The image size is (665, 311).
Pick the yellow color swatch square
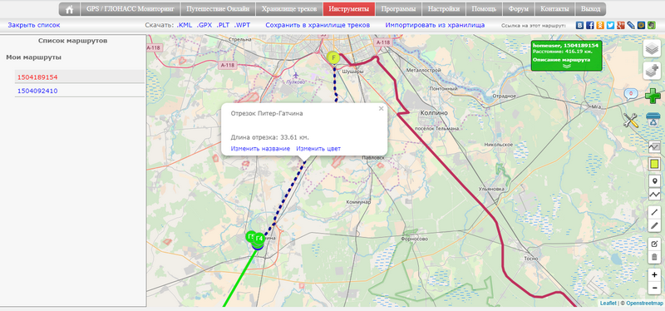[x=655, y=163]
